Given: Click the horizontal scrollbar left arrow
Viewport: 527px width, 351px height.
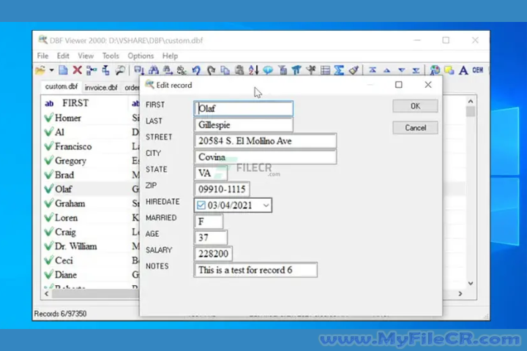Looking at the screenshot, I should tap(47, 293).
